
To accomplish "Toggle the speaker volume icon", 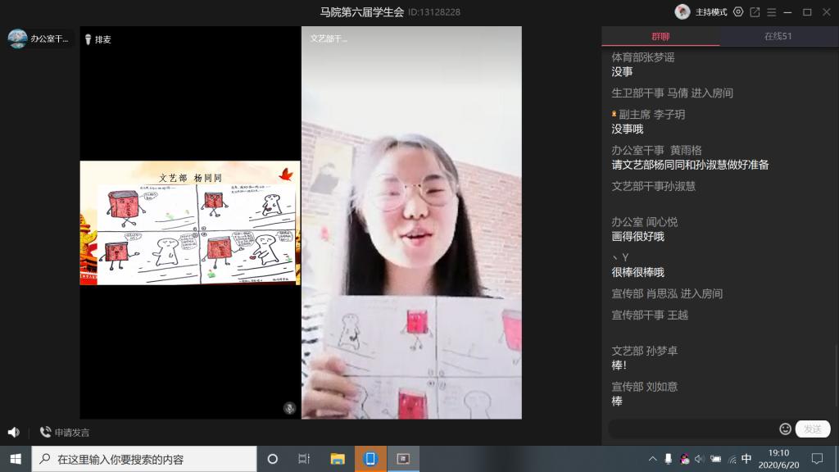I will pyautogui.click(x=13, y=432).
